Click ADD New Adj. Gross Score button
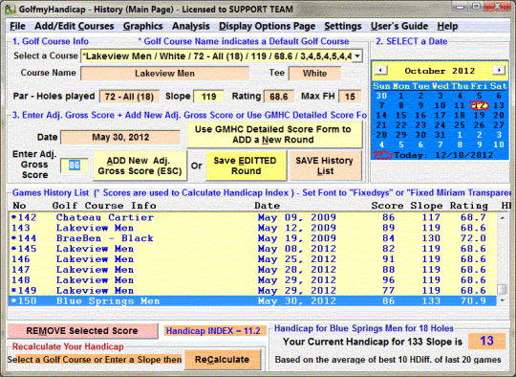This screenshot has width=516, height=377. 140,166
